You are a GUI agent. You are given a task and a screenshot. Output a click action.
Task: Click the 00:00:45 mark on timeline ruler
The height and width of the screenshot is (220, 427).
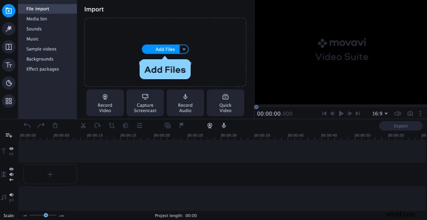[329, 136]
